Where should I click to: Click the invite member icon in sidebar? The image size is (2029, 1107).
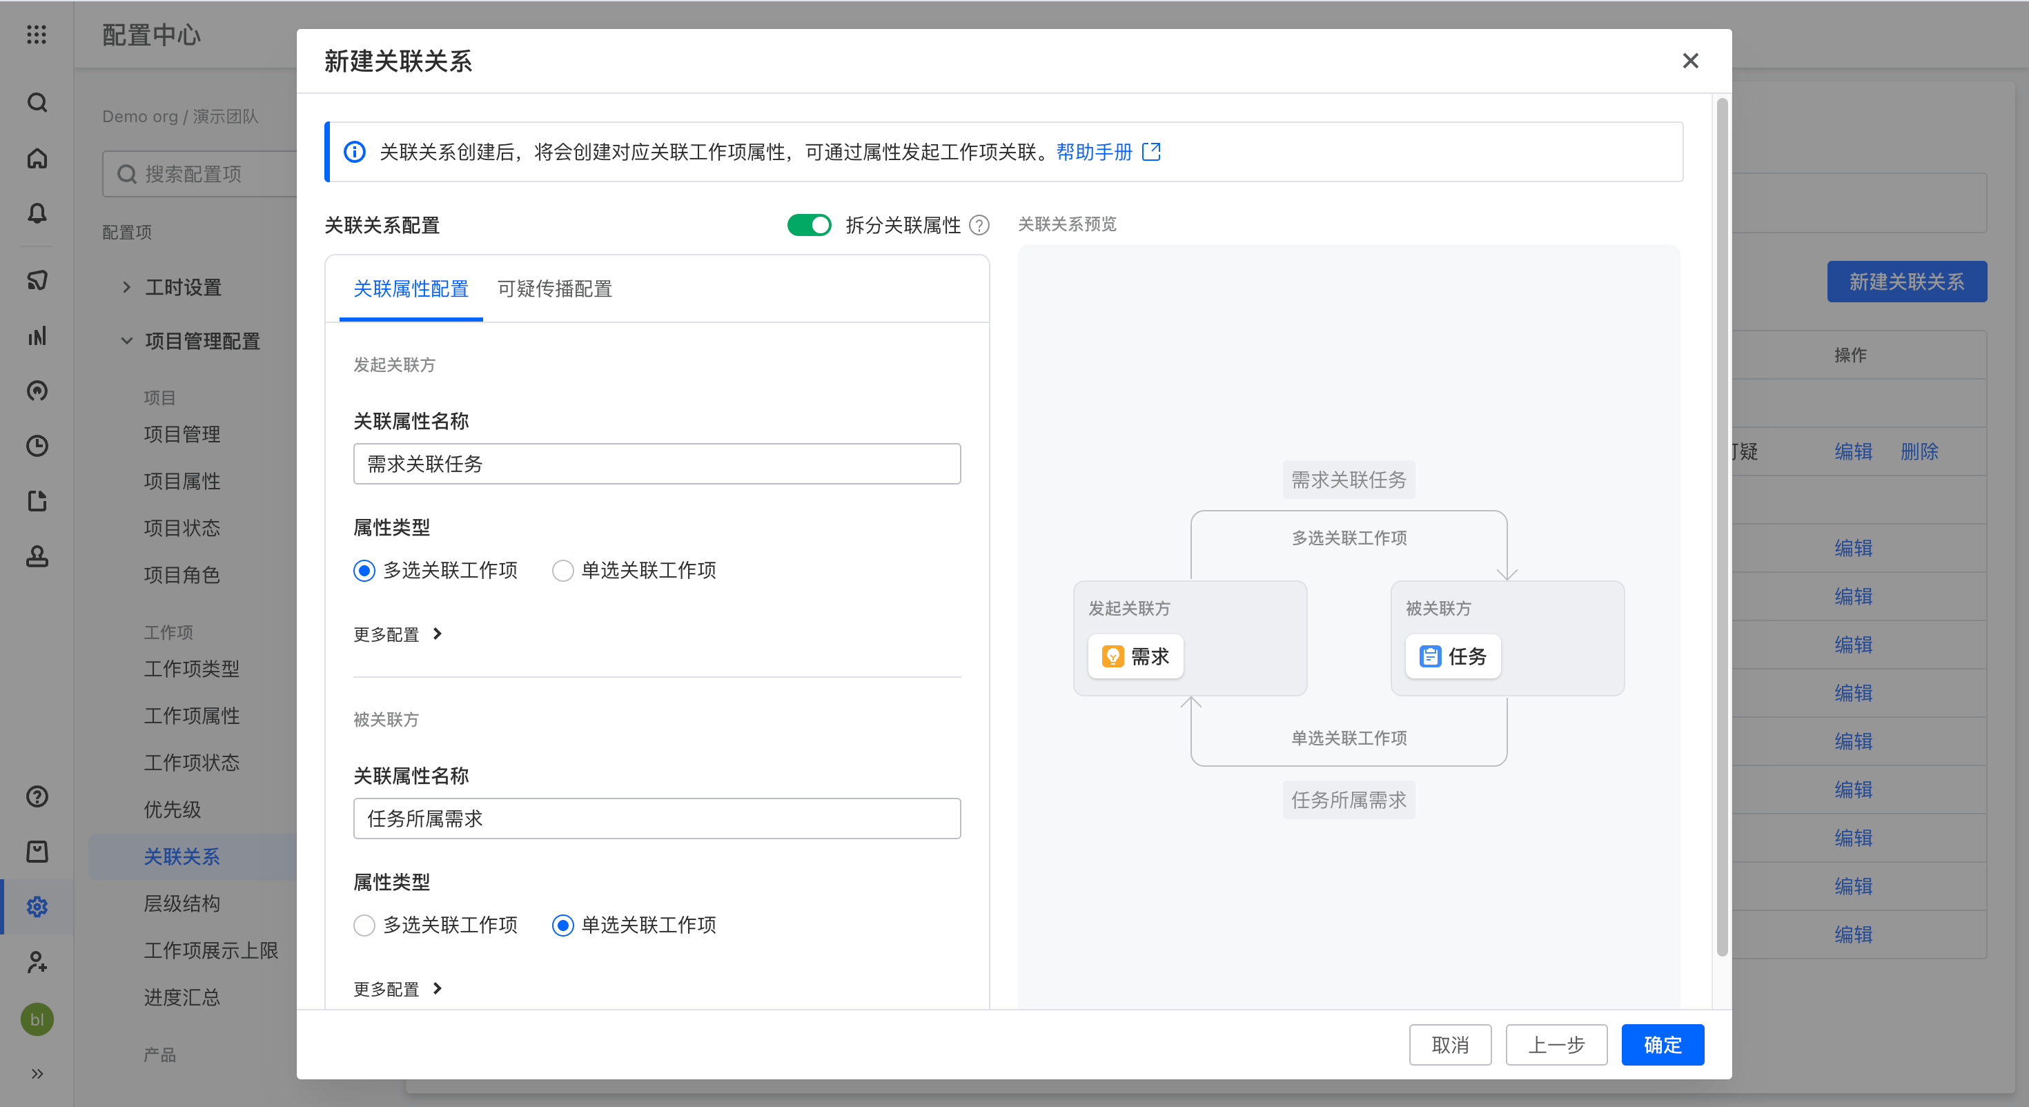point(36,962)
